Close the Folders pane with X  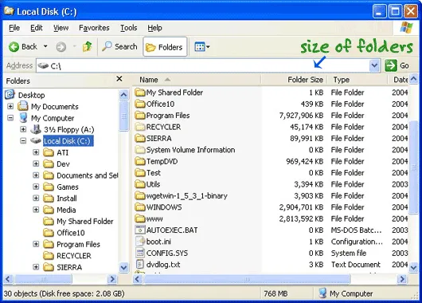click(119, 79)
